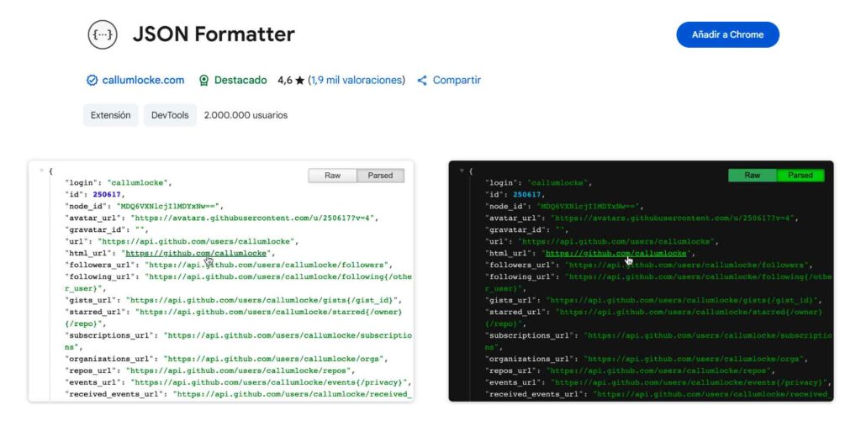This screenshot has height=431, width=861.
Task: Collapse the root object in light screenshot
Action: (x=42, y=171)
